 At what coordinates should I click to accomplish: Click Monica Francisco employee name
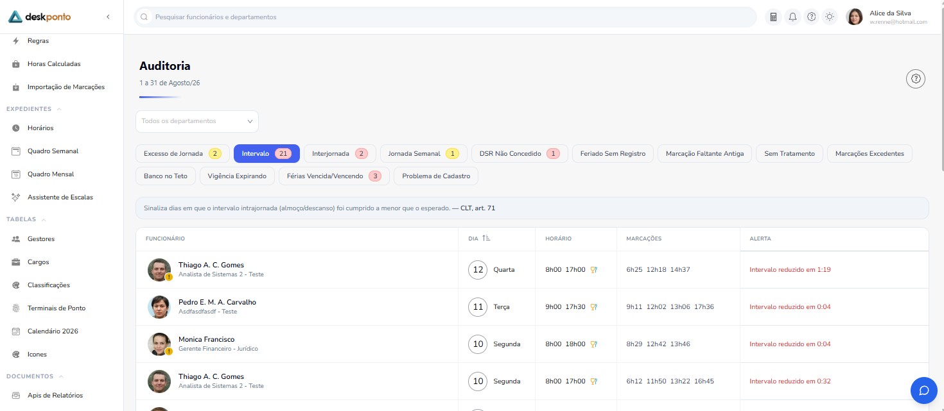(206, 339)
